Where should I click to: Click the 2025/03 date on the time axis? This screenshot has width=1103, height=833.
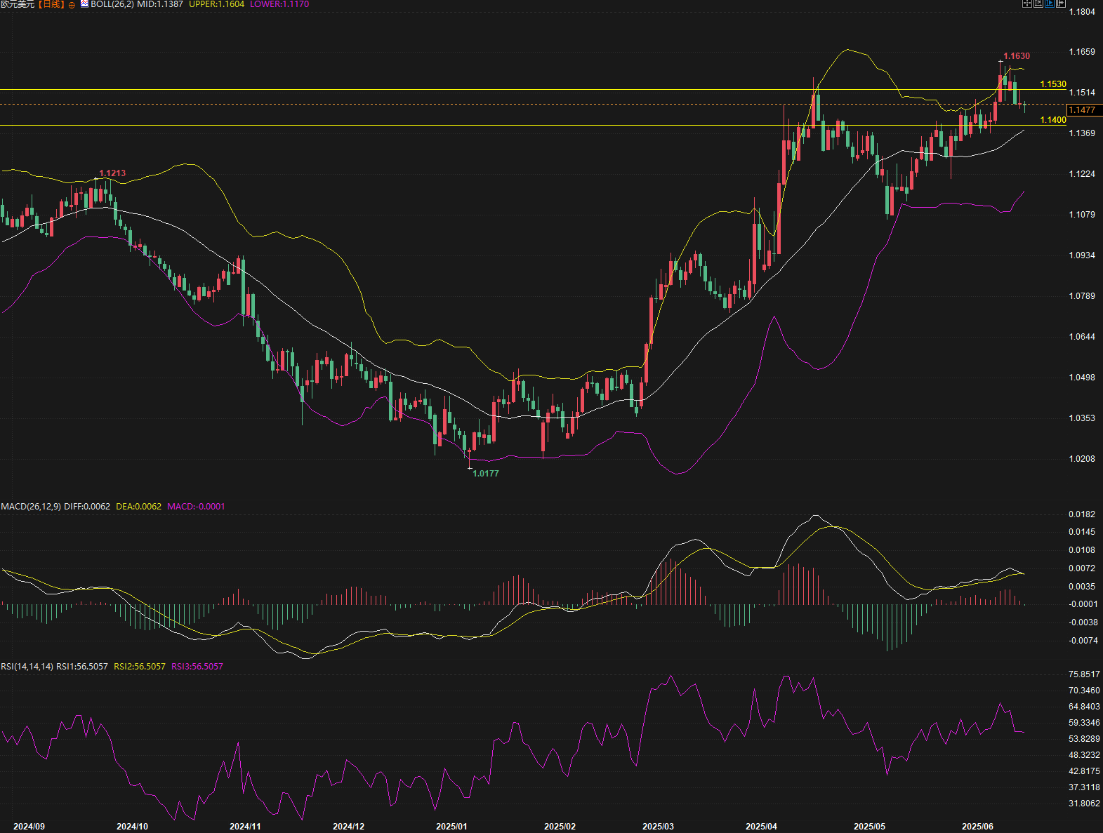[x=658, y=826]
